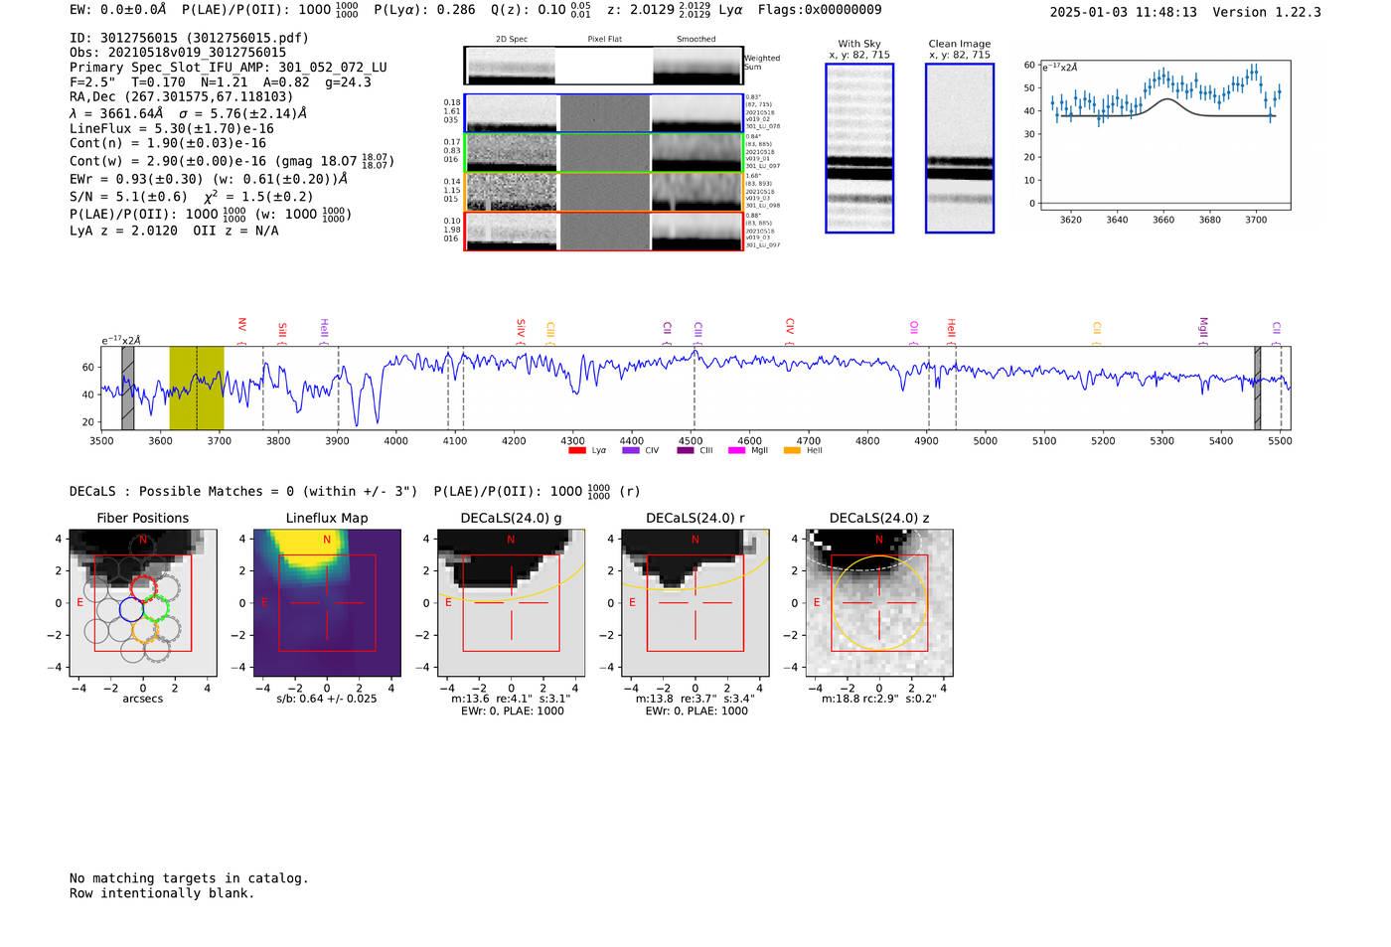Viewport: 1391px width, 947px height.
Task: Select the Lineflux Map plot
Action: coord(327,602)
